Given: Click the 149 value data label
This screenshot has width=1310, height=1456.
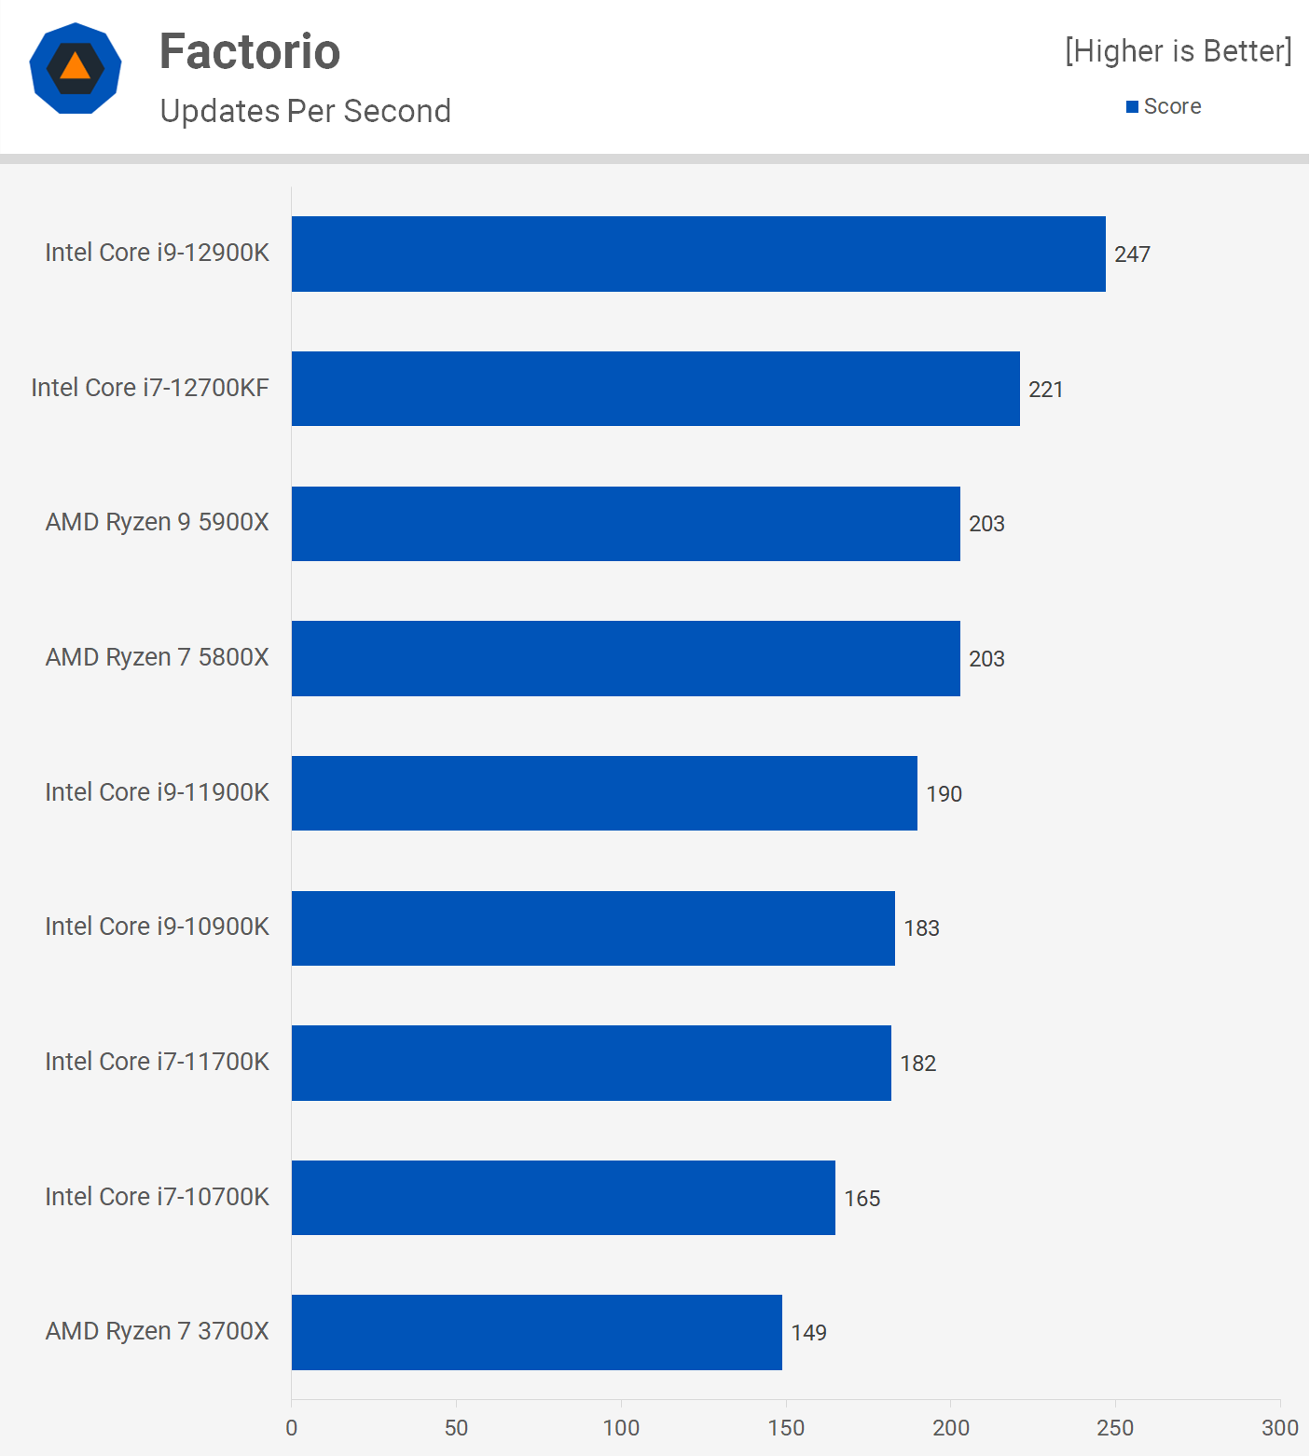Looking at the screenshot, I should [808, 1333].
